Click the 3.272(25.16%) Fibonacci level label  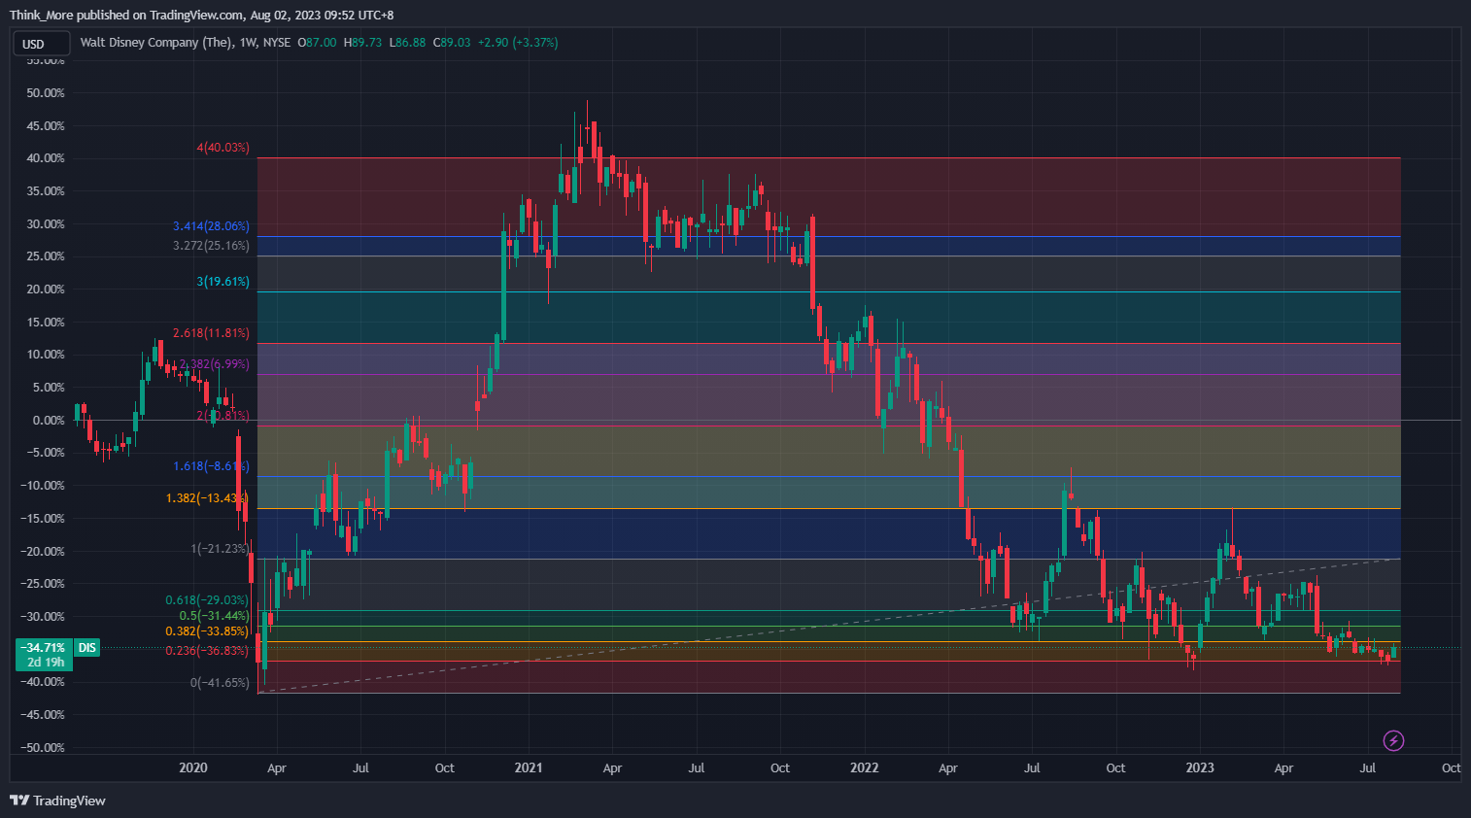pos(212,246)
